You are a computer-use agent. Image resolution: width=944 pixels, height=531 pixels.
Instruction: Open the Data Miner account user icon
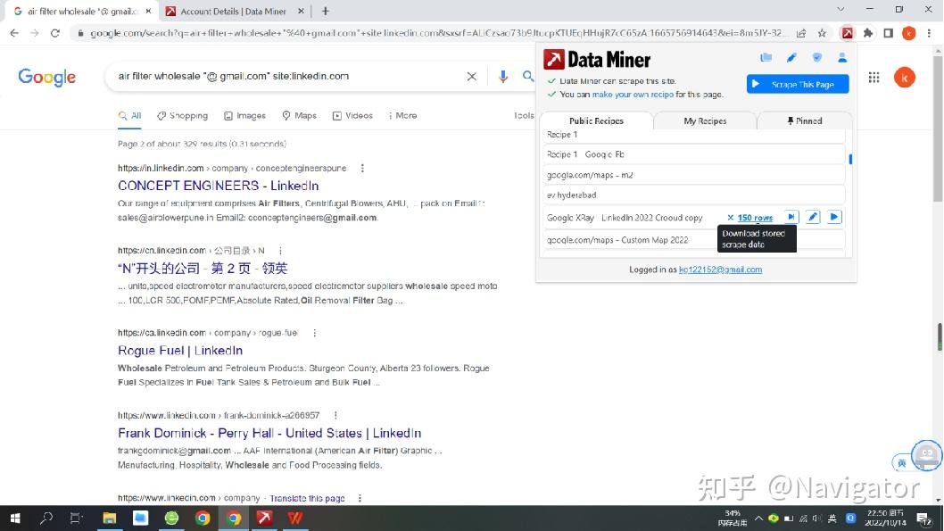(x=842, y=58)
